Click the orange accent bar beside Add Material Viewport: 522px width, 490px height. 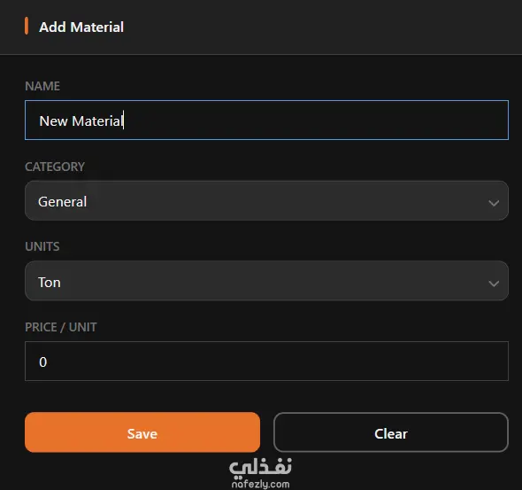tap(27, 26)
